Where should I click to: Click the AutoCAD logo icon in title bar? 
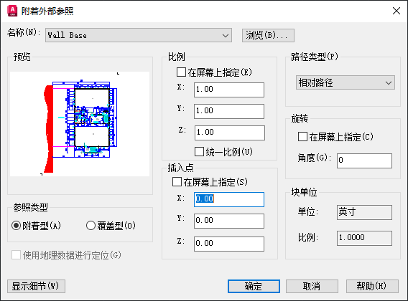coord(12,11)
